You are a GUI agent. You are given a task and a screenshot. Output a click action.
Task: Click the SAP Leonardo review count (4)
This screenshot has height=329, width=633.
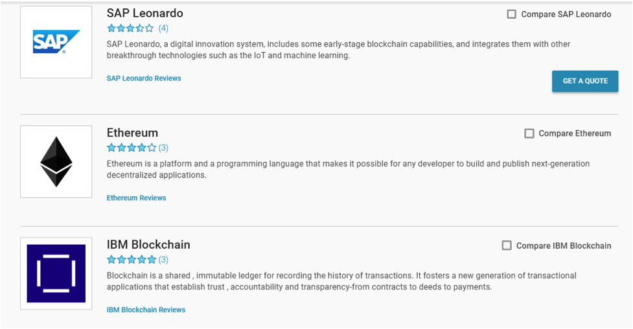[163, 28]
